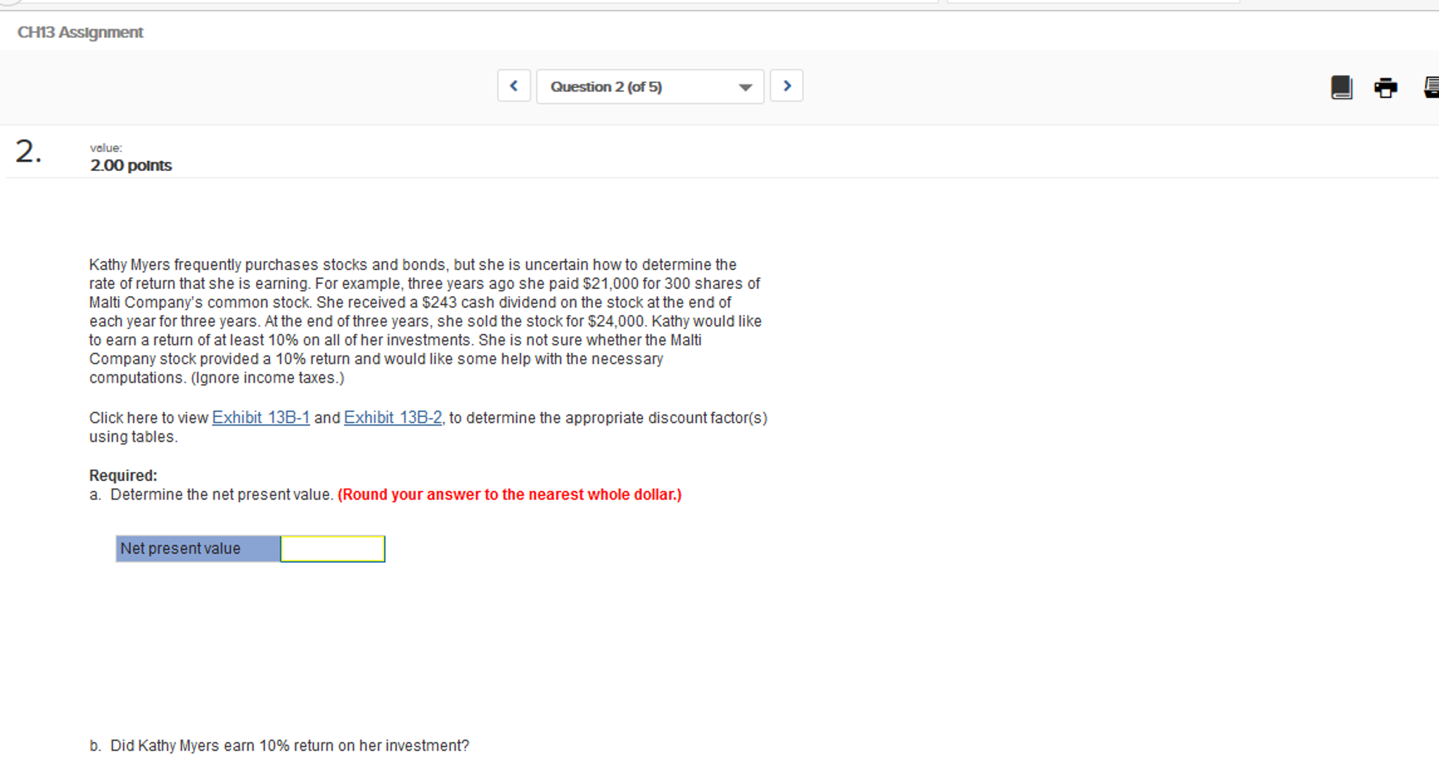Click the right arrow for the next question

click(x=787, y=85)
